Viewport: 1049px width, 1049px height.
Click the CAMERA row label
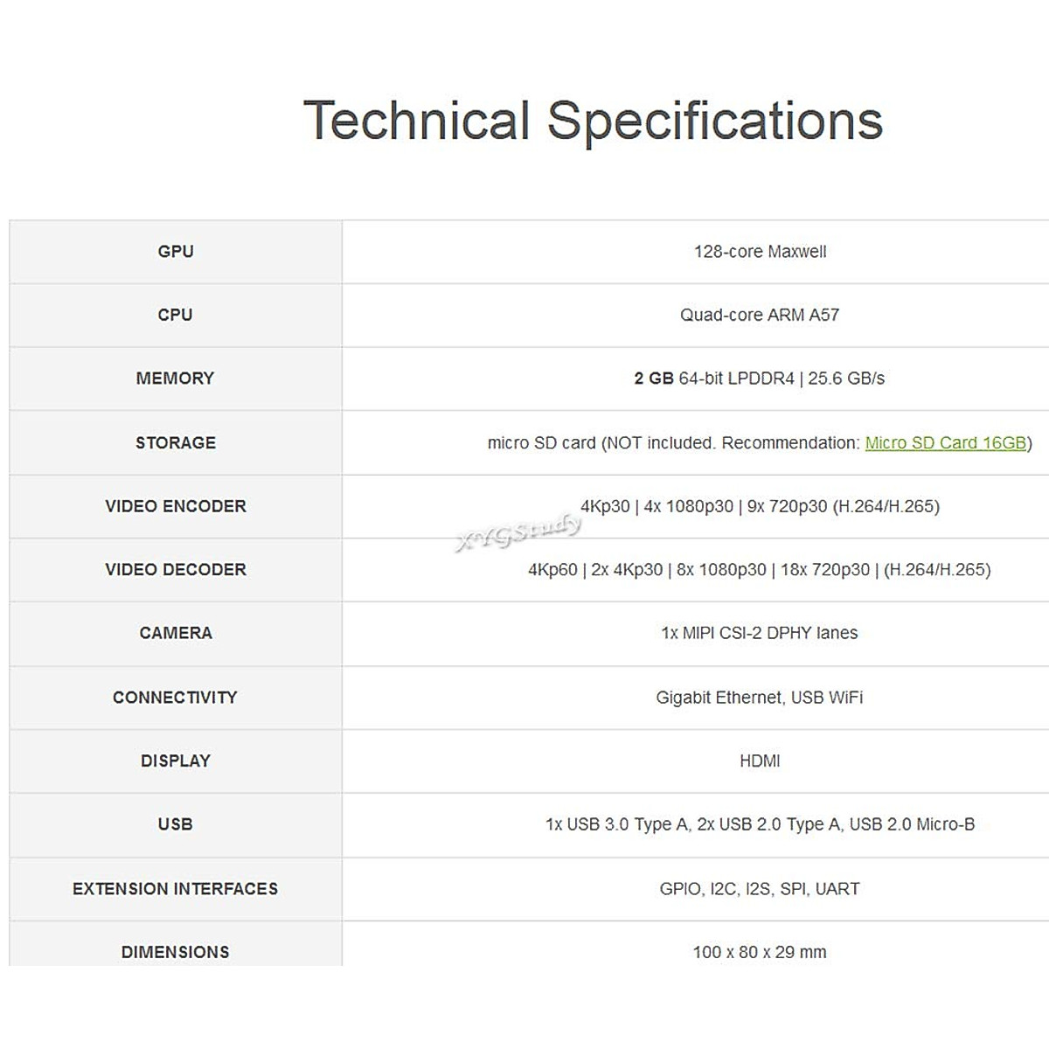point(176,633)
